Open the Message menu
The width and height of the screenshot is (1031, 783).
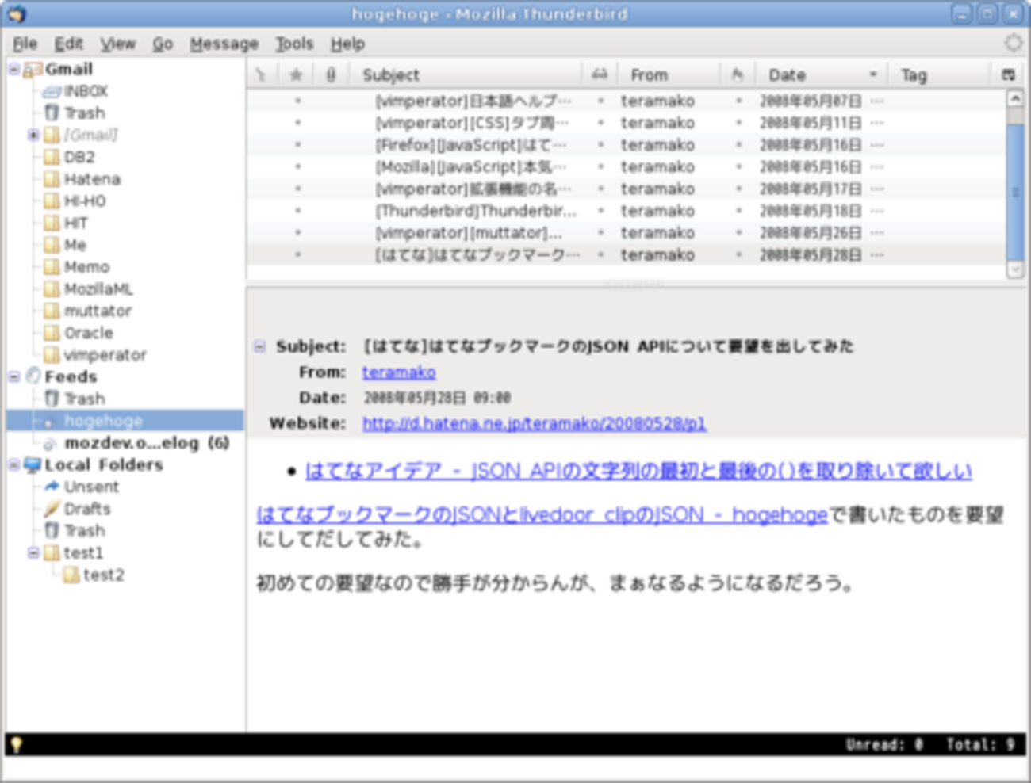point(224,44)
